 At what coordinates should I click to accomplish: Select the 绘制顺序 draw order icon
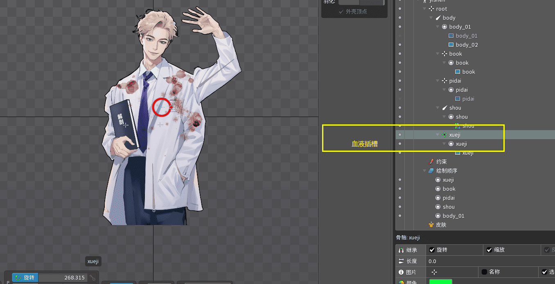[431, 171]
